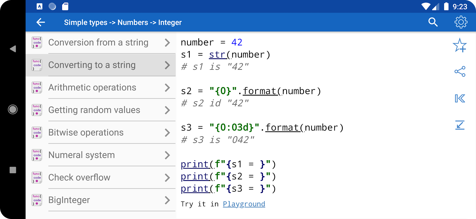Open the Playground link
The height and width of the screenshot is (219, 476).
(244, 204)
